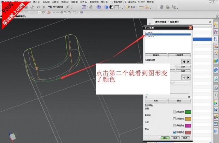Image resolution: width=219 pixels, height=143 pixels.
Task: Click the 拆分 split button
Action: pos(179,100)
